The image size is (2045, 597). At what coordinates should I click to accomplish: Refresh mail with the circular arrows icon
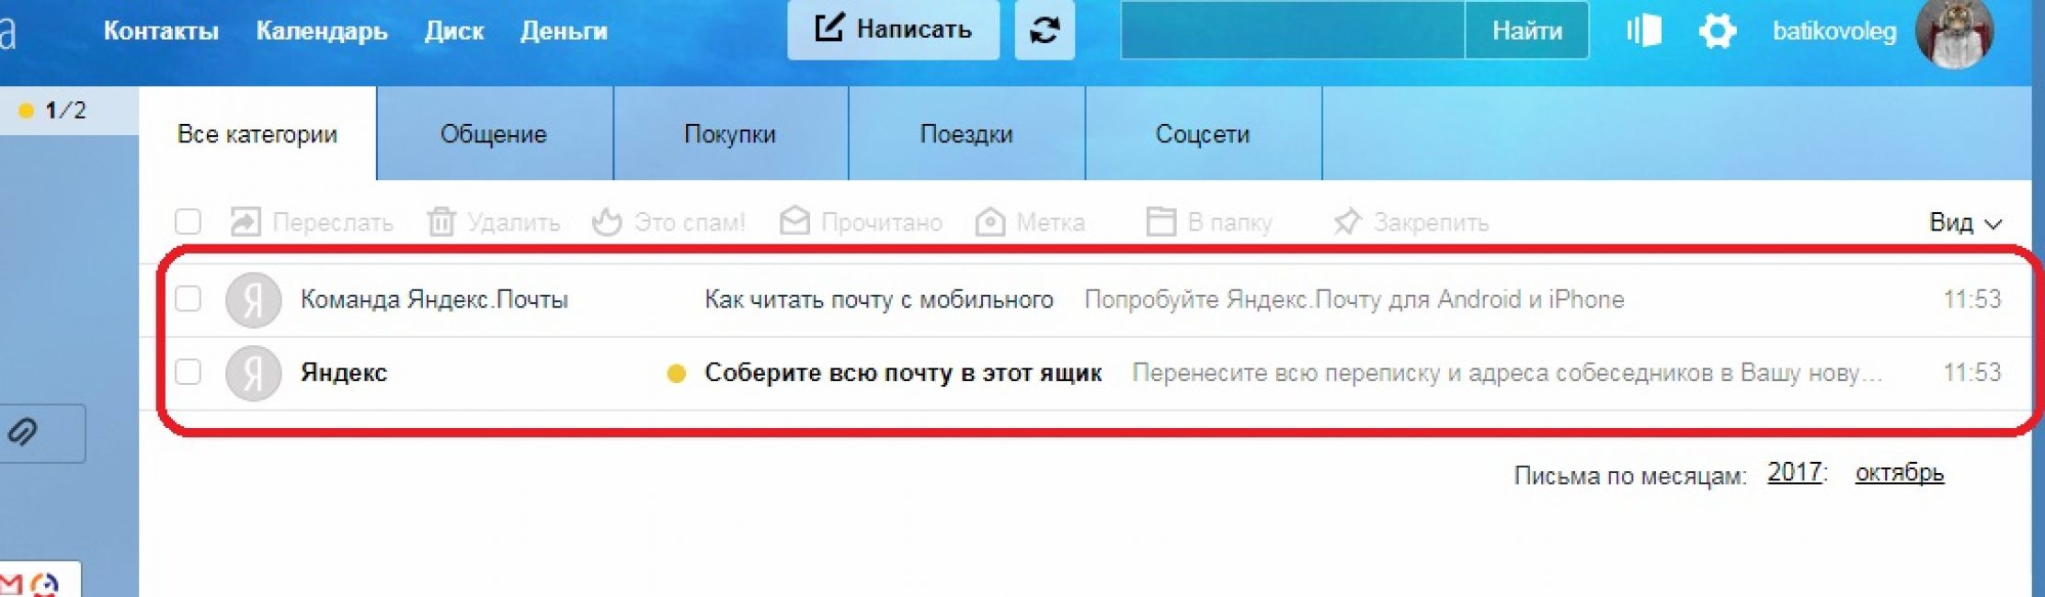point(1045,29)
